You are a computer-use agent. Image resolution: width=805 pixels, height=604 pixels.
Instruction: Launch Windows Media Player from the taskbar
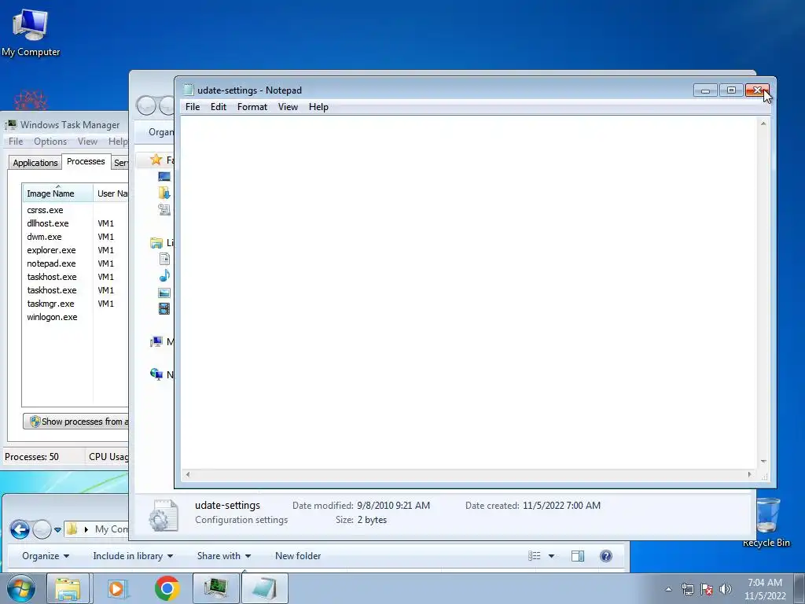pyautogui.click(x=116, y=588)
